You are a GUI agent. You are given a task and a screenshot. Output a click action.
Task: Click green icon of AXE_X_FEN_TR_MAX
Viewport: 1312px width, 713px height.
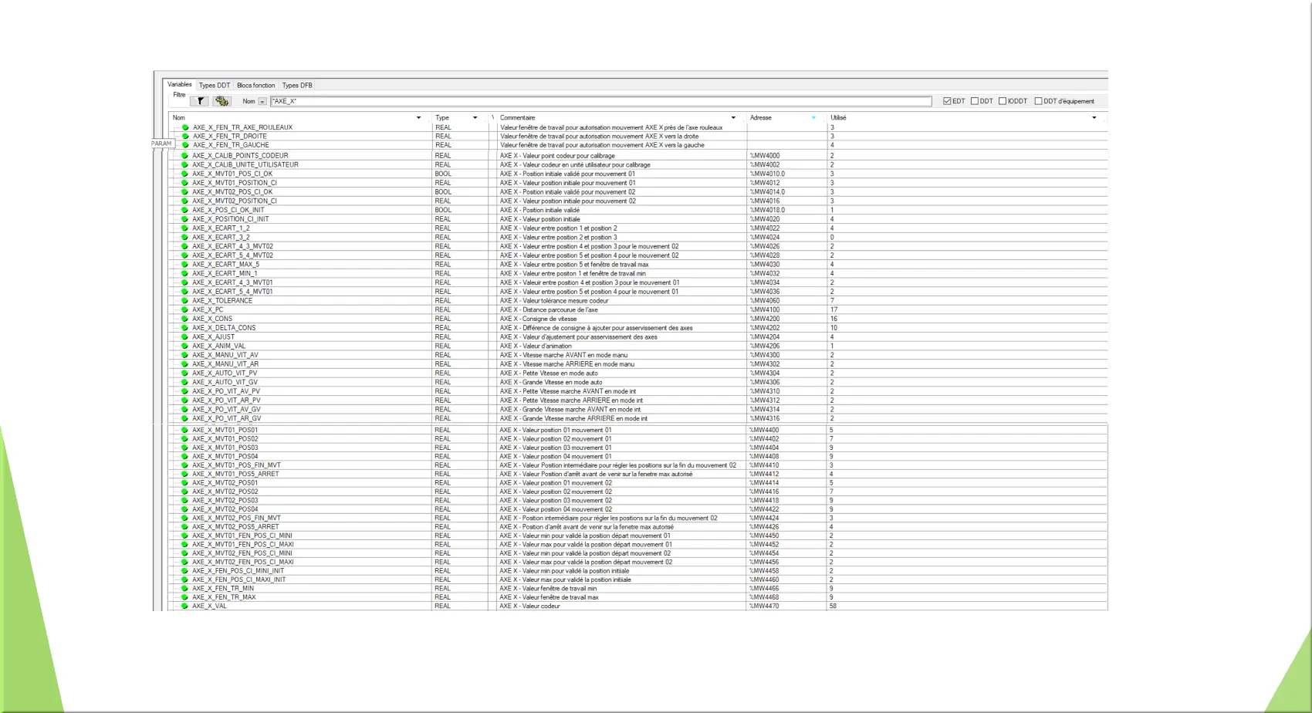pyautogui.click(x=184, y=597)
